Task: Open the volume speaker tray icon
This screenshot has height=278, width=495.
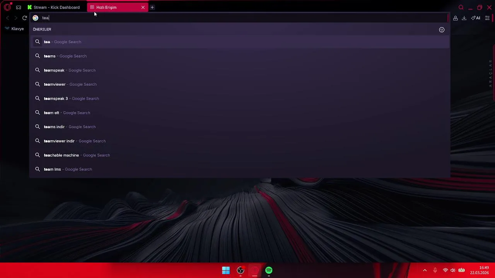Action: pos(453,270)
